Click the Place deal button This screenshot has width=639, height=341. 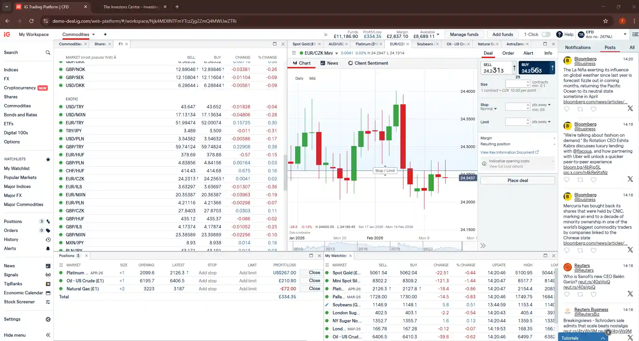point(517,180)
